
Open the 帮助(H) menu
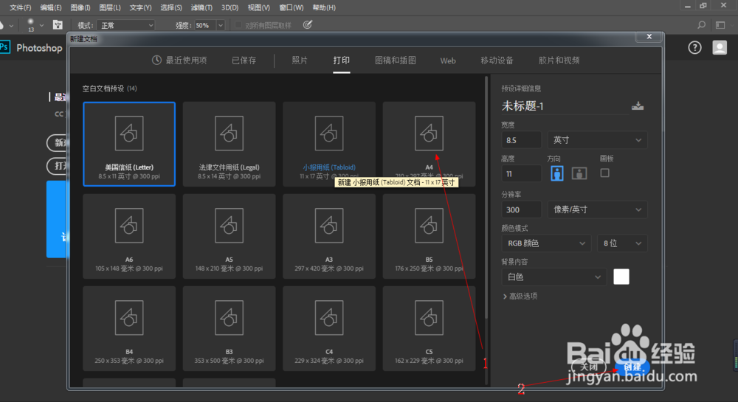click(x=324, y=7)
